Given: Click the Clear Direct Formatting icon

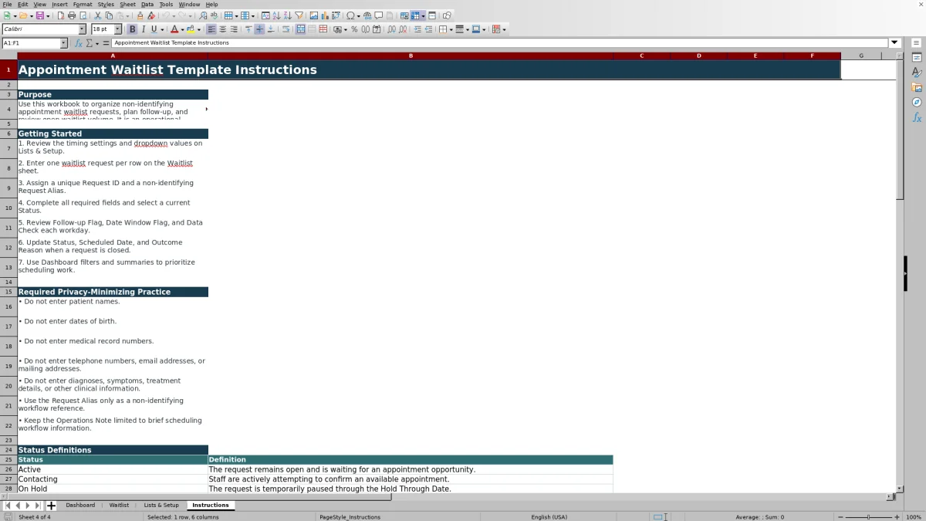Looking at the screenshot, I should click(151, 15).
